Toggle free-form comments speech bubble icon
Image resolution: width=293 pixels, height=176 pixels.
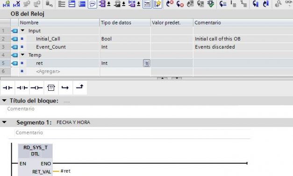tap(93, 4)
